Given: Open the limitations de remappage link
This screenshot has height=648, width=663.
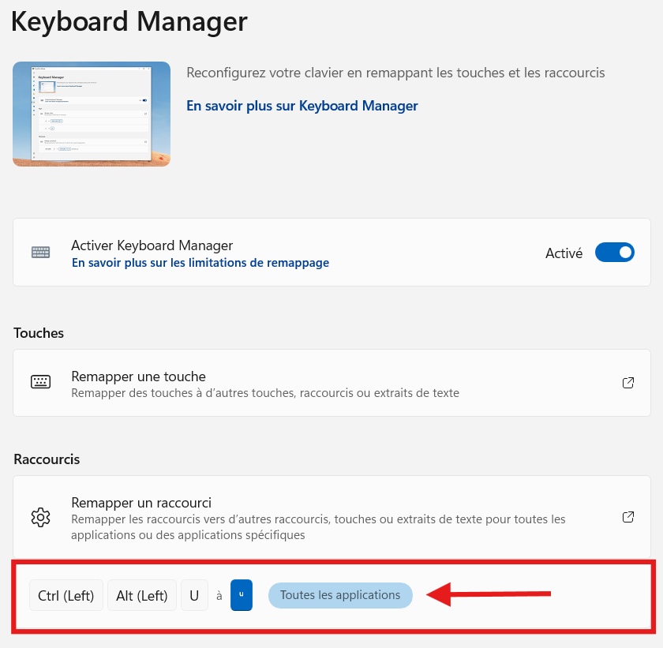Looking at the screenshot, I should pos(200,263).
